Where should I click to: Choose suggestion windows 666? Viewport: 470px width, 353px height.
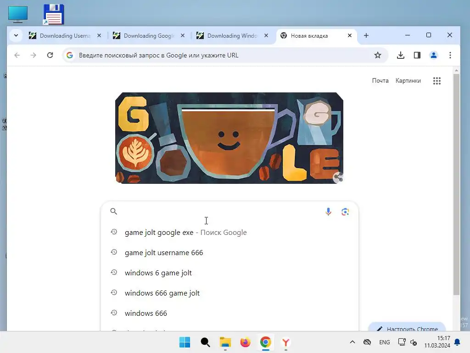pyautogui.click(x=229, y=313)
